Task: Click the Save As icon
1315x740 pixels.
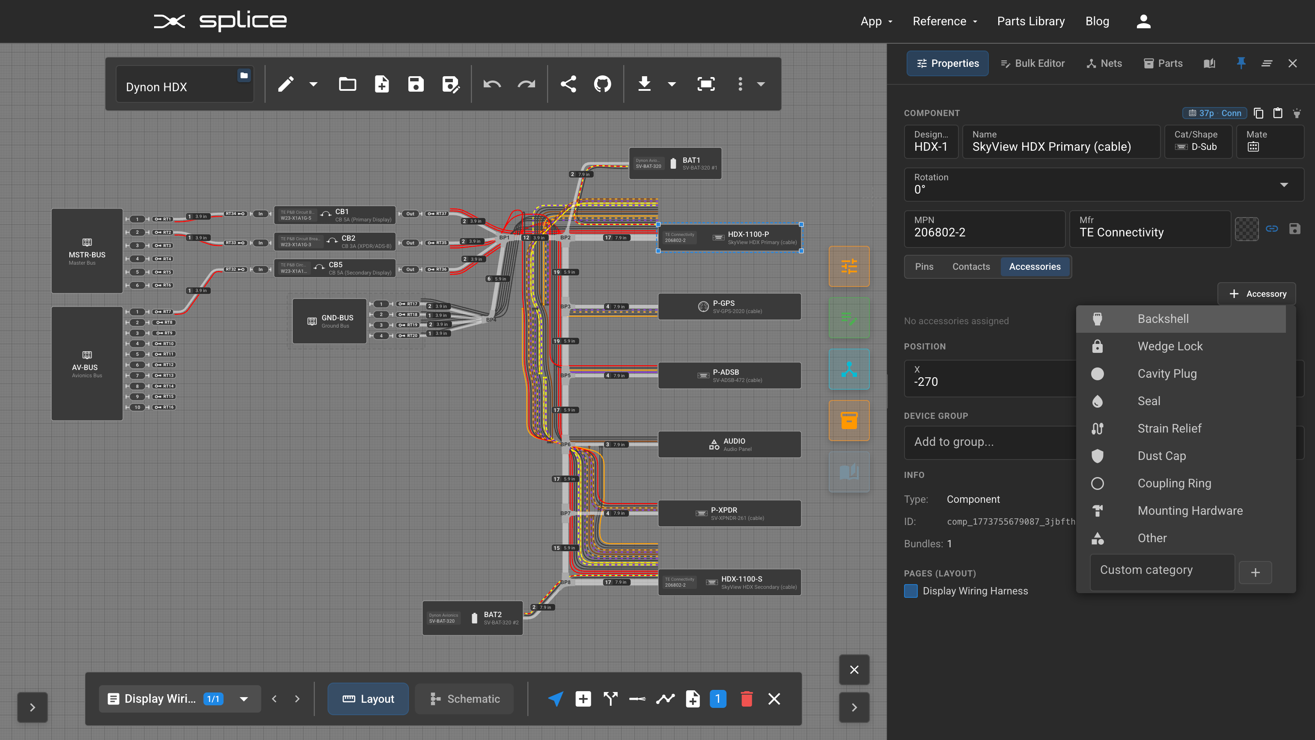Action: pyautogui.click(x=451, y=84)
